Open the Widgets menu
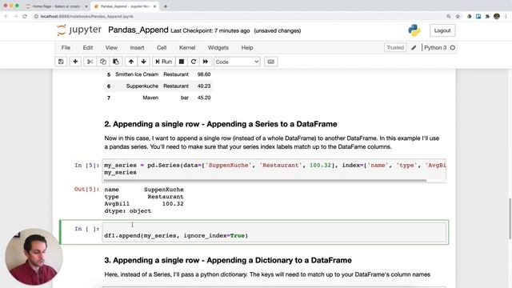Image resolution: width=512 pixels, height=288 pixels. click(218, 48)
